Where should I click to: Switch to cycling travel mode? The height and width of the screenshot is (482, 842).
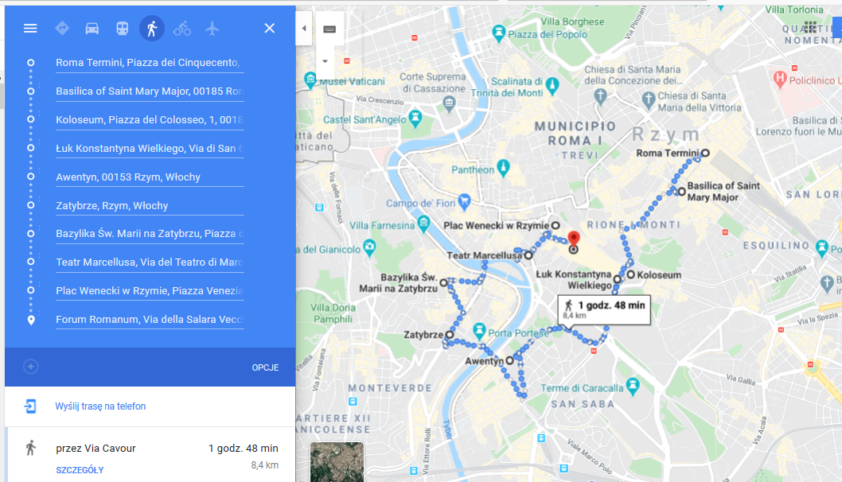(182, 29)
